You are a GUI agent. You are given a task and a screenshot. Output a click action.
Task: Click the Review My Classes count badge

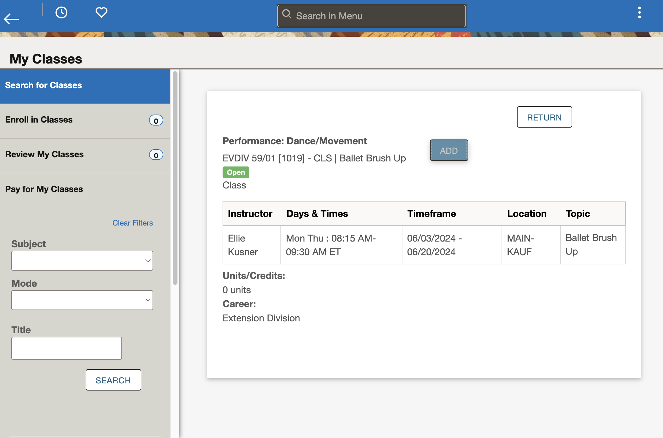(156, 155)
